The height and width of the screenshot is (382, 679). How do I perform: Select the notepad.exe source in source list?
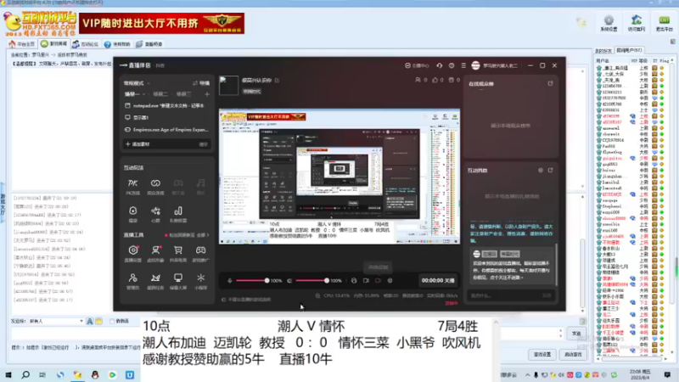pos(166,105)
